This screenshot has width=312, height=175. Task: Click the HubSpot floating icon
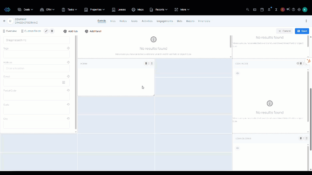(309, 61)
